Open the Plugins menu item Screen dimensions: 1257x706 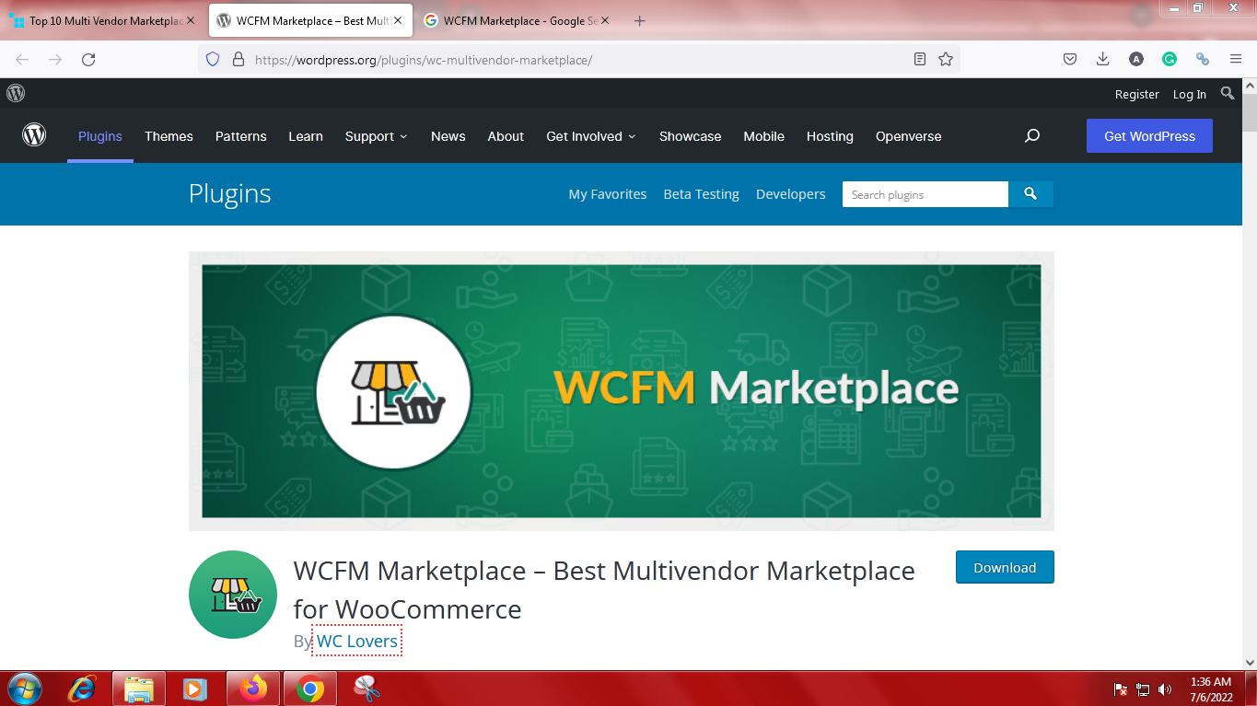coord(100,136)
